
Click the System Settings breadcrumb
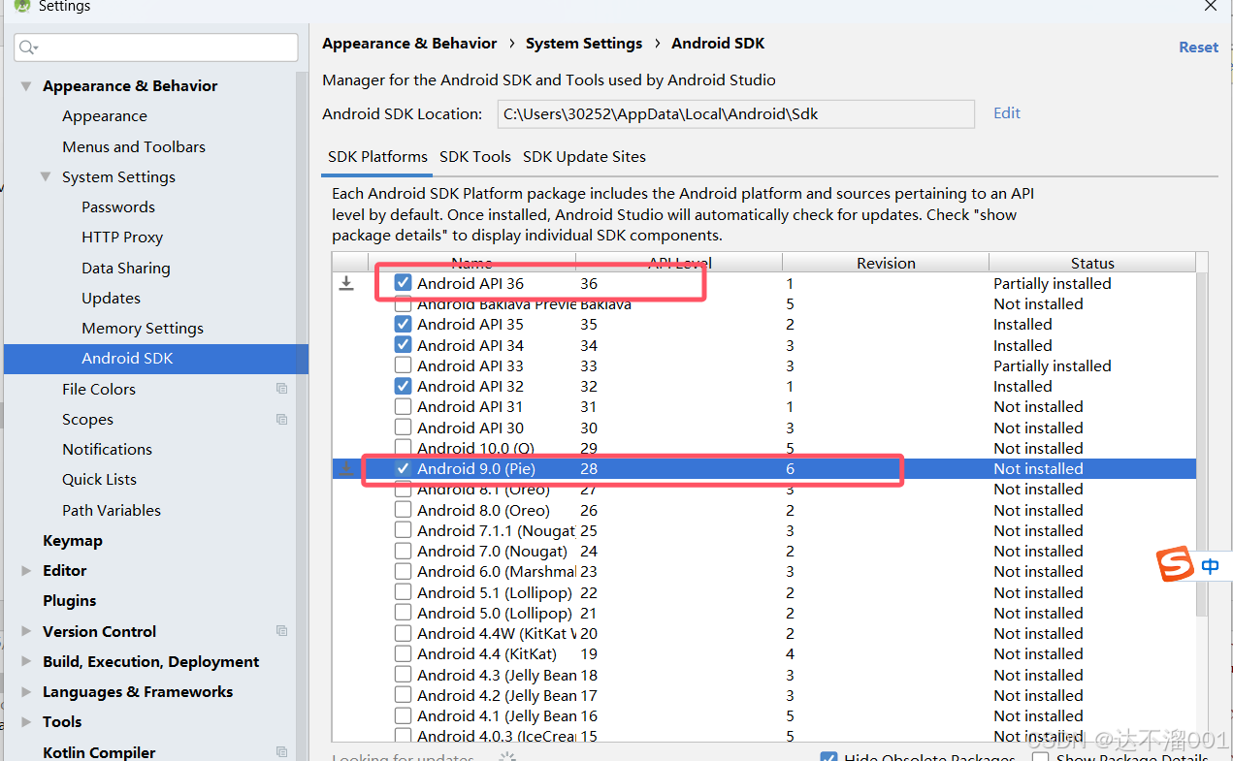584,44
